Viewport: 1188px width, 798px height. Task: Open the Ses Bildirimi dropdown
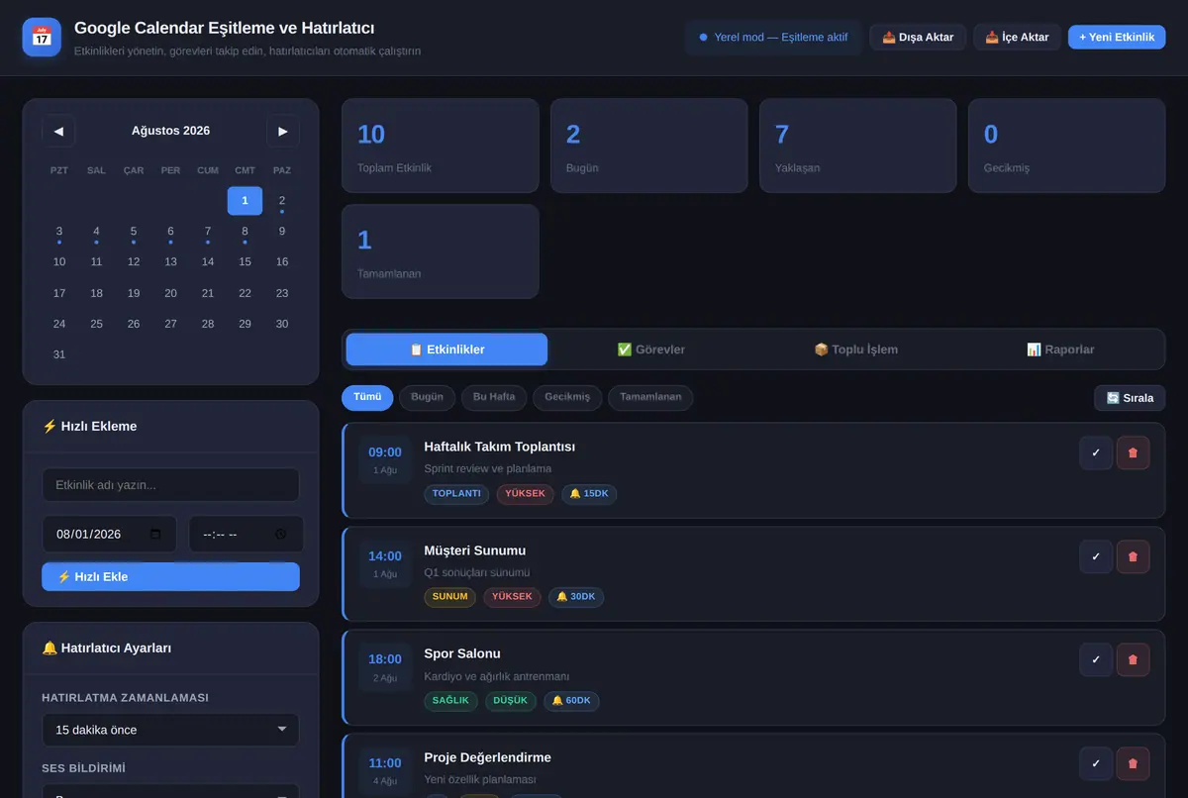point(170,791)
